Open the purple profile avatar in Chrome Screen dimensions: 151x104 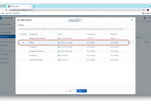[x=148, y=10]
